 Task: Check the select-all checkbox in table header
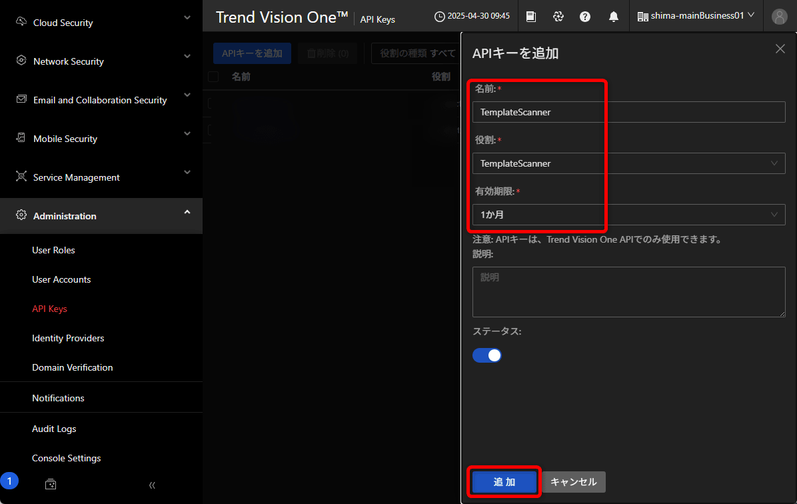(x=213, y=77)
